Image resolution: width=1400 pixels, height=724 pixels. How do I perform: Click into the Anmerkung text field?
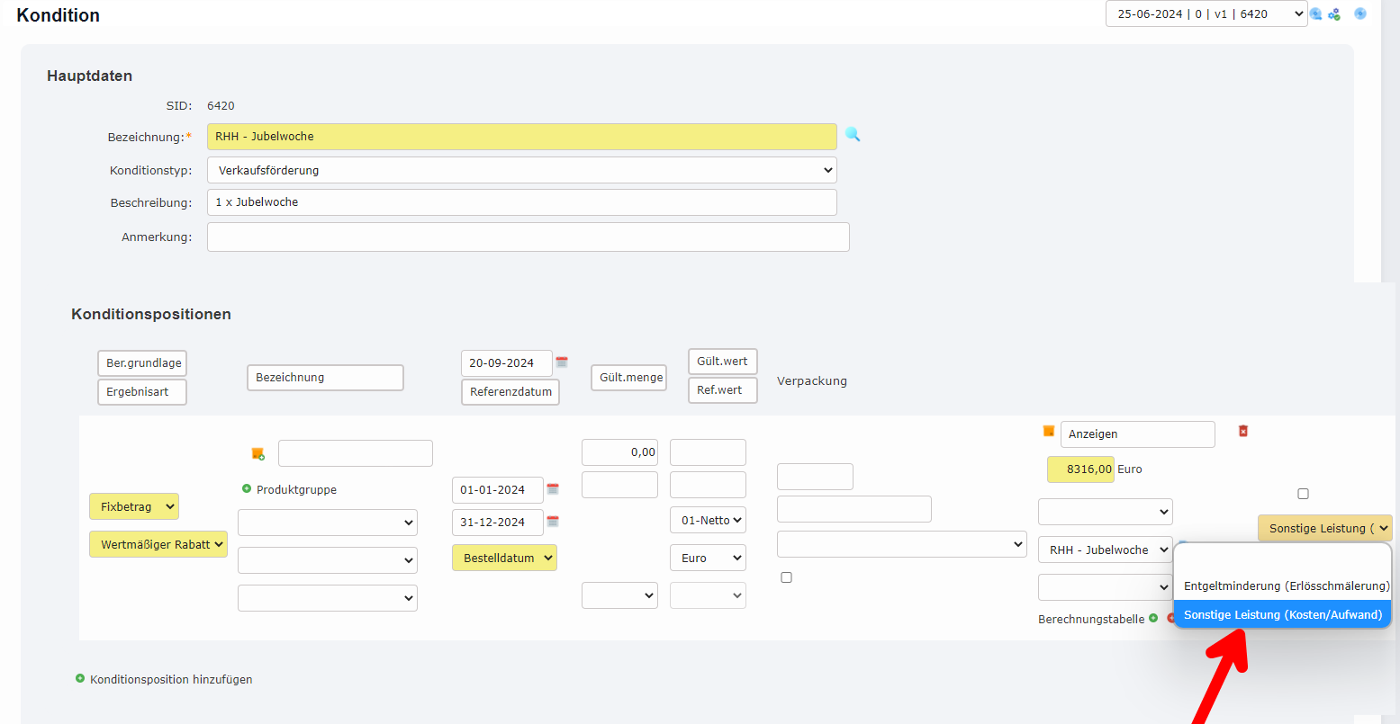click(528, 237)
